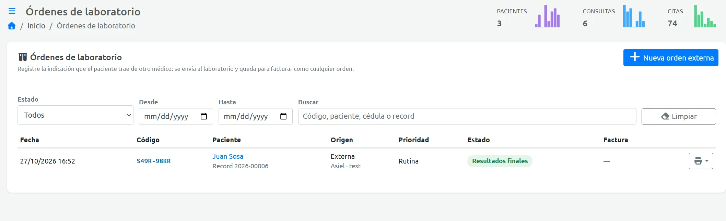
Task: Click the Paciente column header
Action: pyautogui.click(x=226, y=140)
